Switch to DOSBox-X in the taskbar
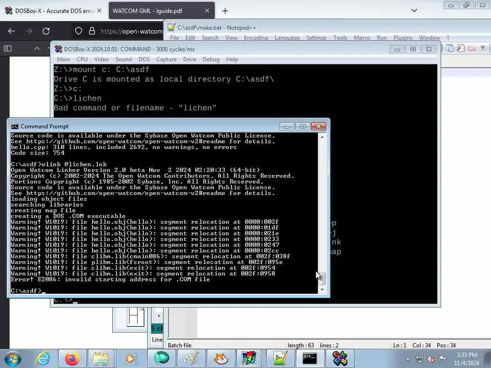Screen dimensions: 491x368 (340, 358)
